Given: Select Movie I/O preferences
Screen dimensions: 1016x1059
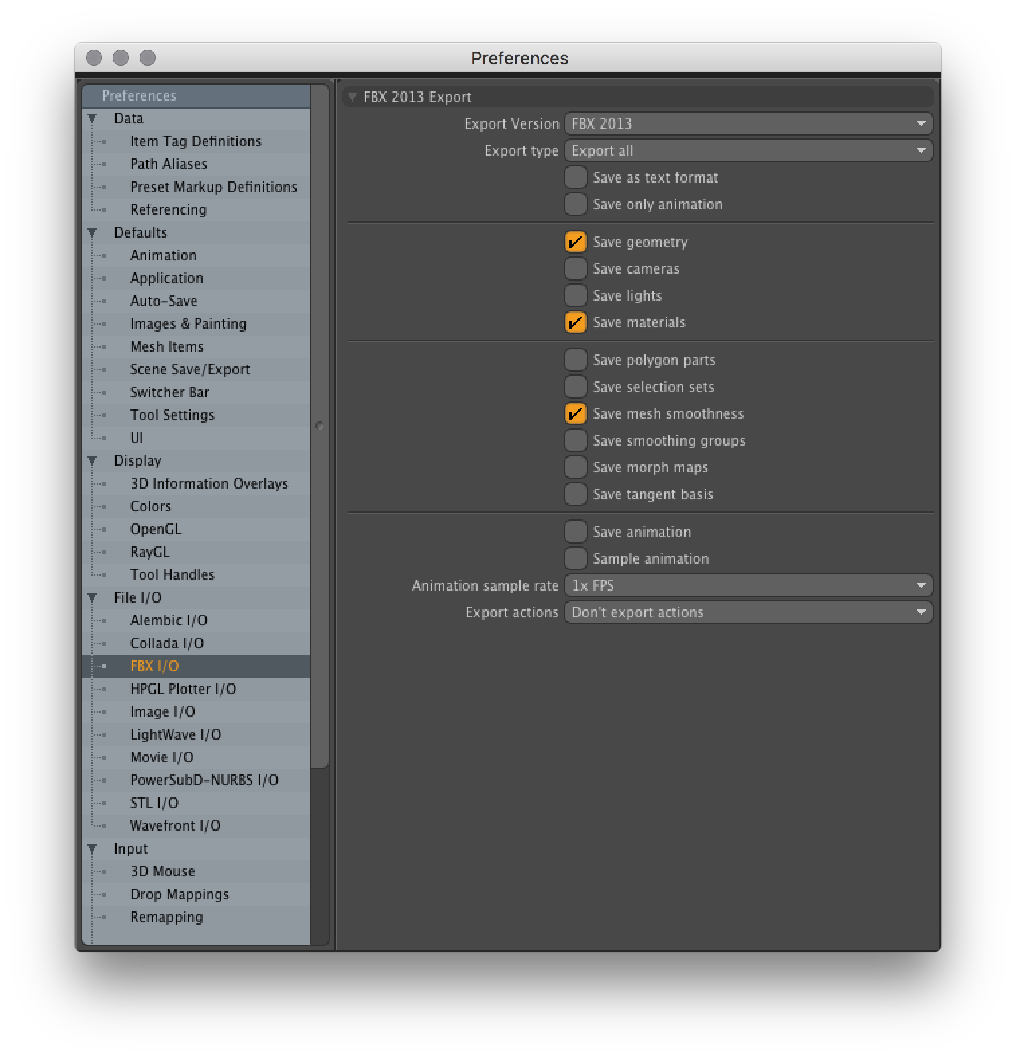Looking at the screenshot, I should click(196, 758).
